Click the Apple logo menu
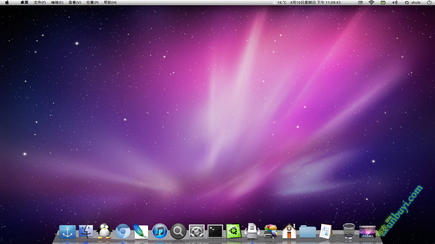 tap(7, 3)
